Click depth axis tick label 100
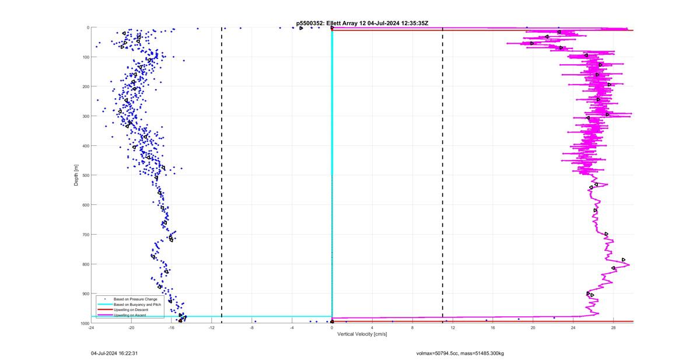 click(x=86, y=57)
